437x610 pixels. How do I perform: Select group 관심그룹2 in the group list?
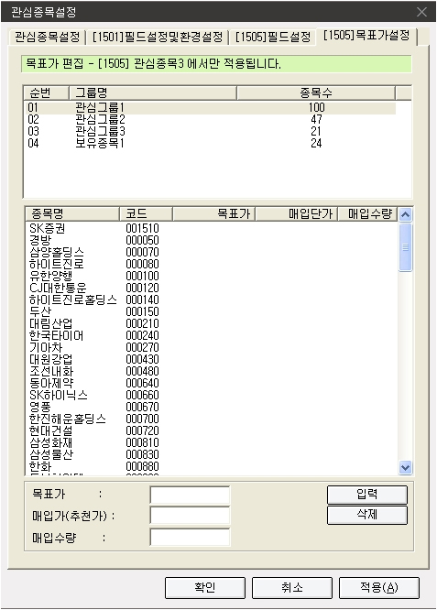(210, 119)
